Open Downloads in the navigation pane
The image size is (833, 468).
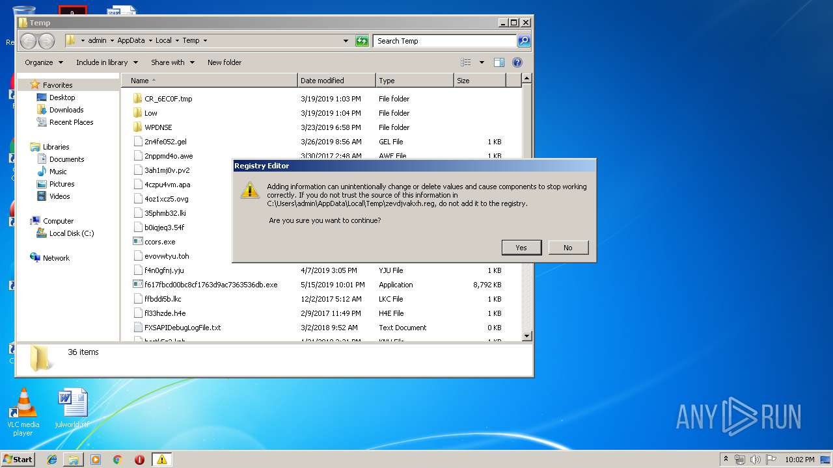pyautogui.click(x=66, y=110)
